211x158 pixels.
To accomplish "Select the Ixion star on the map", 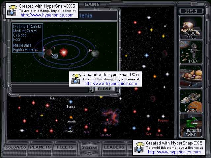I will (54, 98).
